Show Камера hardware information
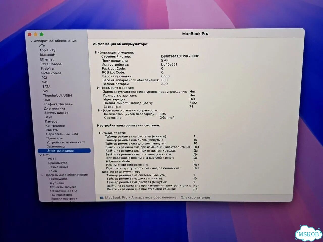The image size is (323, 242). pos(51,122)
